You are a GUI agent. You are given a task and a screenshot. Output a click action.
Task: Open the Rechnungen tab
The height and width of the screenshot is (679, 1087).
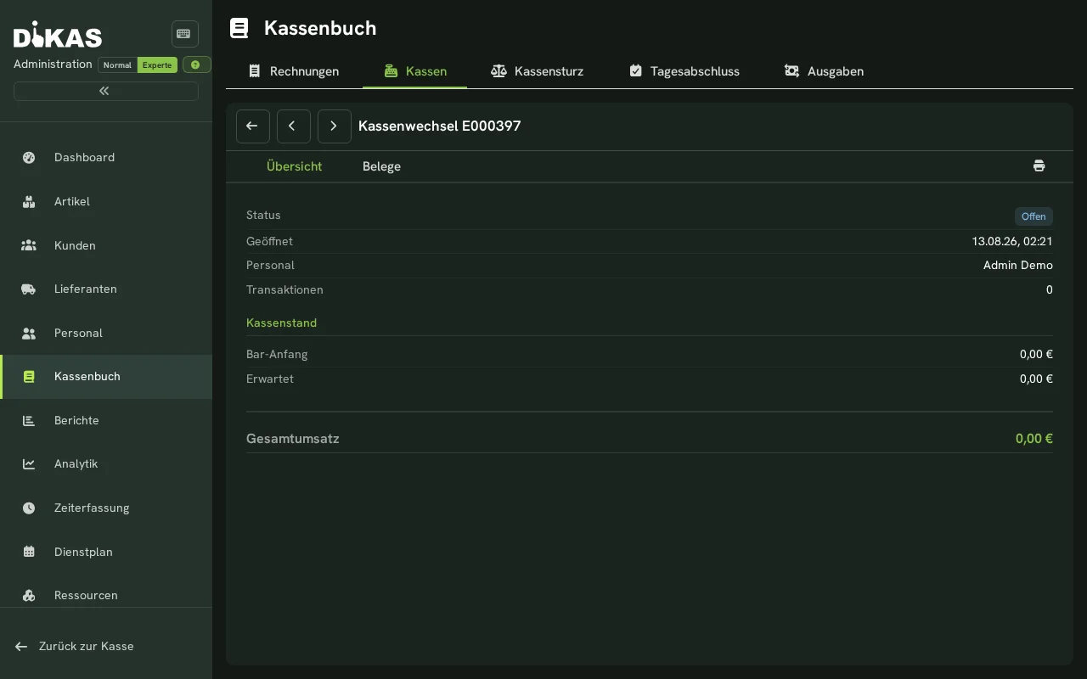click(294, 71)
